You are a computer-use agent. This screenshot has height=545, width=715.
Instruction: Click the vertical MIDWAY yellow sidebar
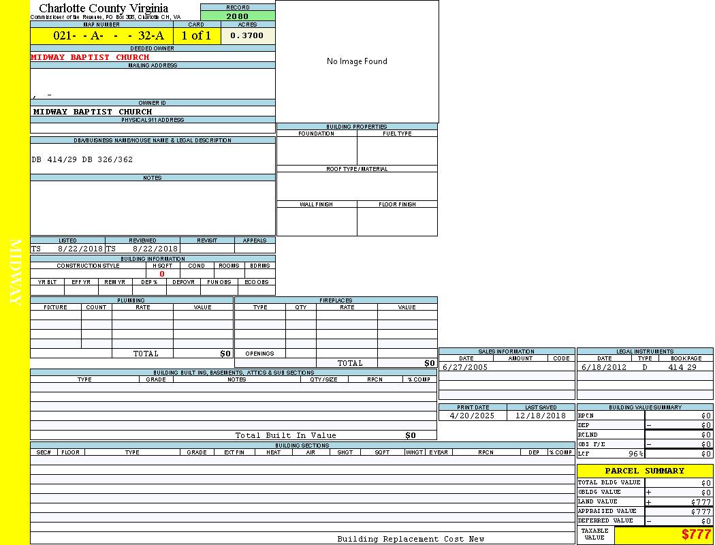tap(15, 272)
